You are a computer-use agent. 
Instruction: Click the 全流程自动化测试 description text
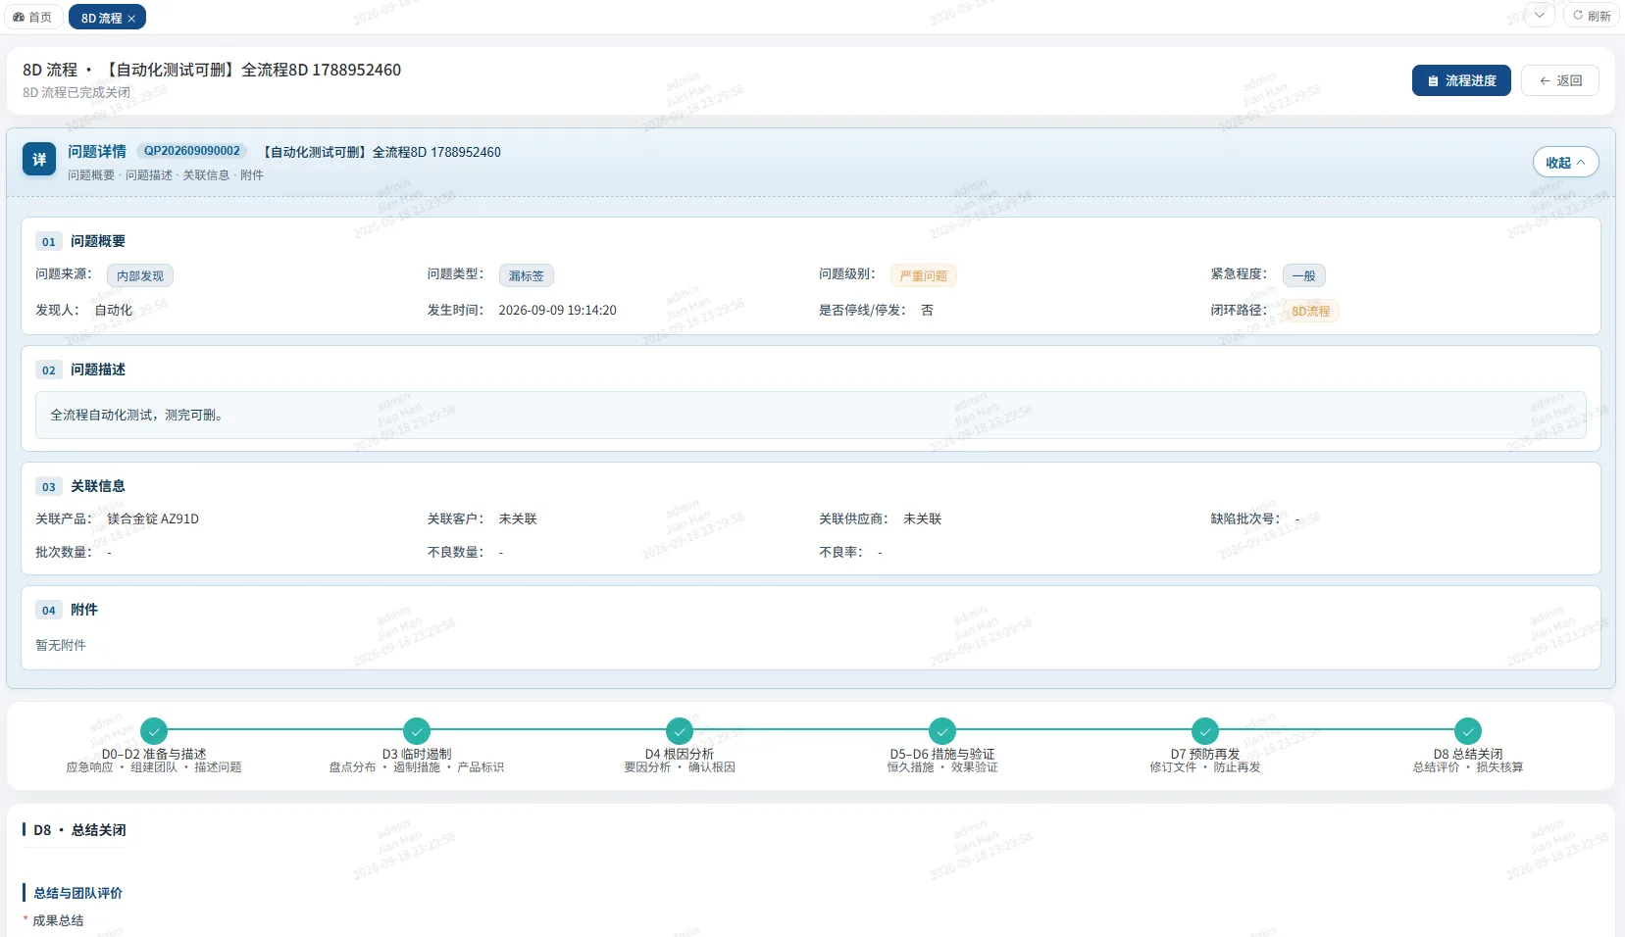tap(138, 416)
